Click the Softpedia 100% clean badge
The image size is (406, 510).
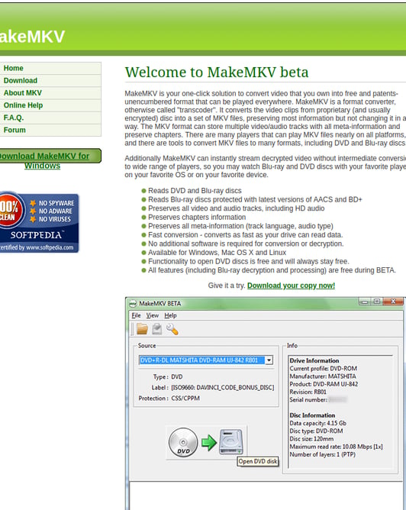pos(39,222)
